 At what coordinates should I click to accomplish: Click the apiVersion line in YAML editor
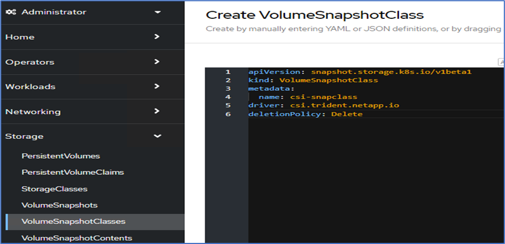360,72
